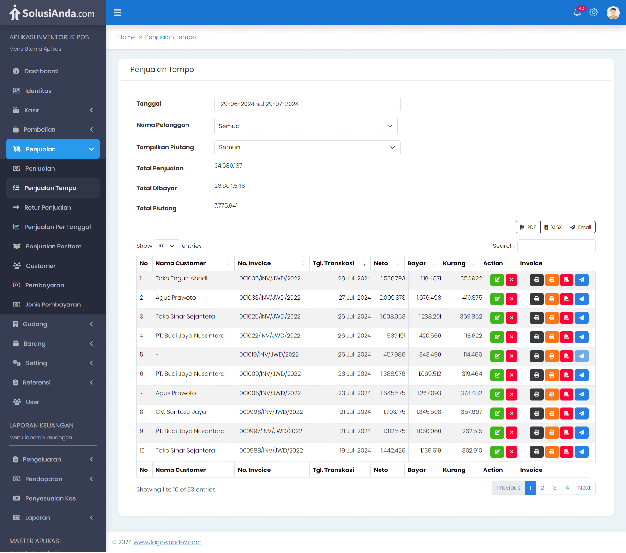
Task: Toggle the hamburger sidebar menu
Action: (118, 12)
